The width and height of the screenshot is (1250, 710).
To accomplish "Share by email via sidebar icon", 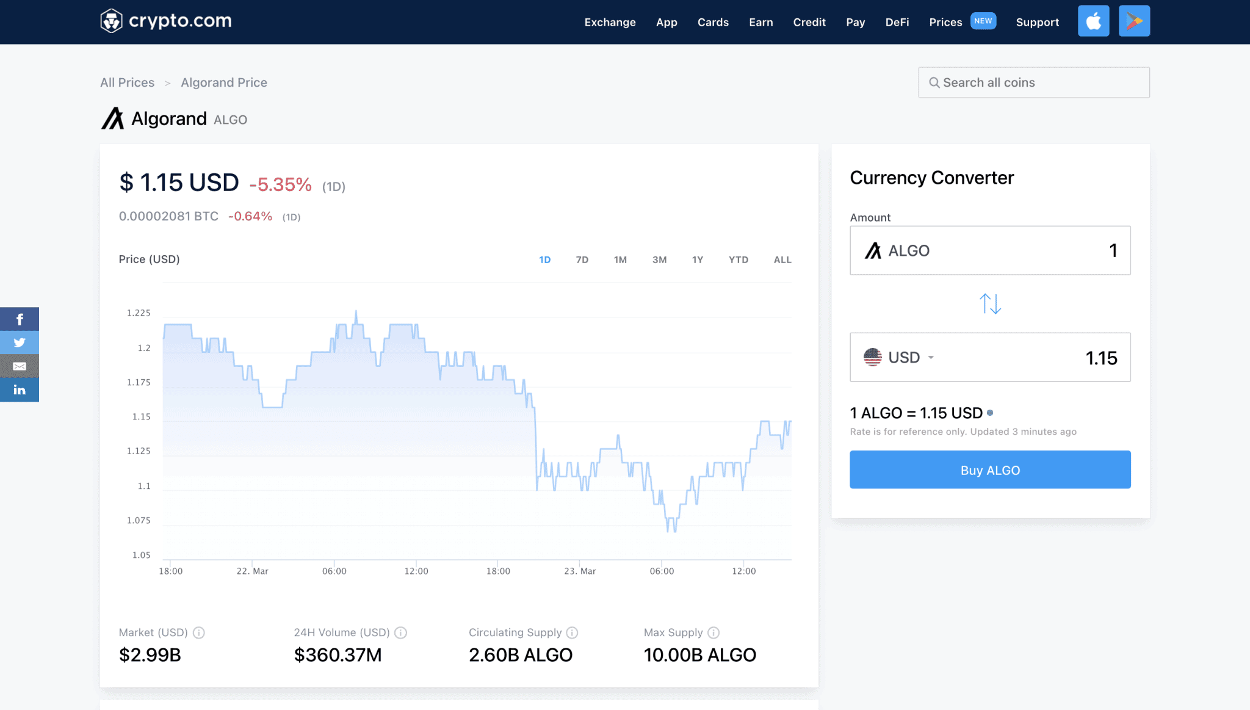I will point(20,366).
